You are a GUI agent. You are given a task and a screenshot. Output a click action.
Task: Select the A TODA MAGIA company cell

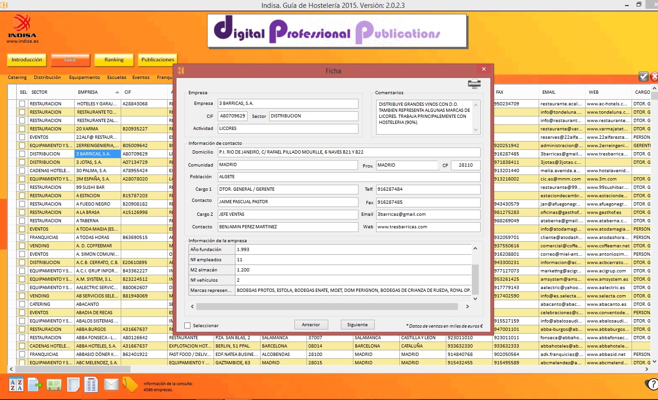pyautogui.click(x=98, y=229)
